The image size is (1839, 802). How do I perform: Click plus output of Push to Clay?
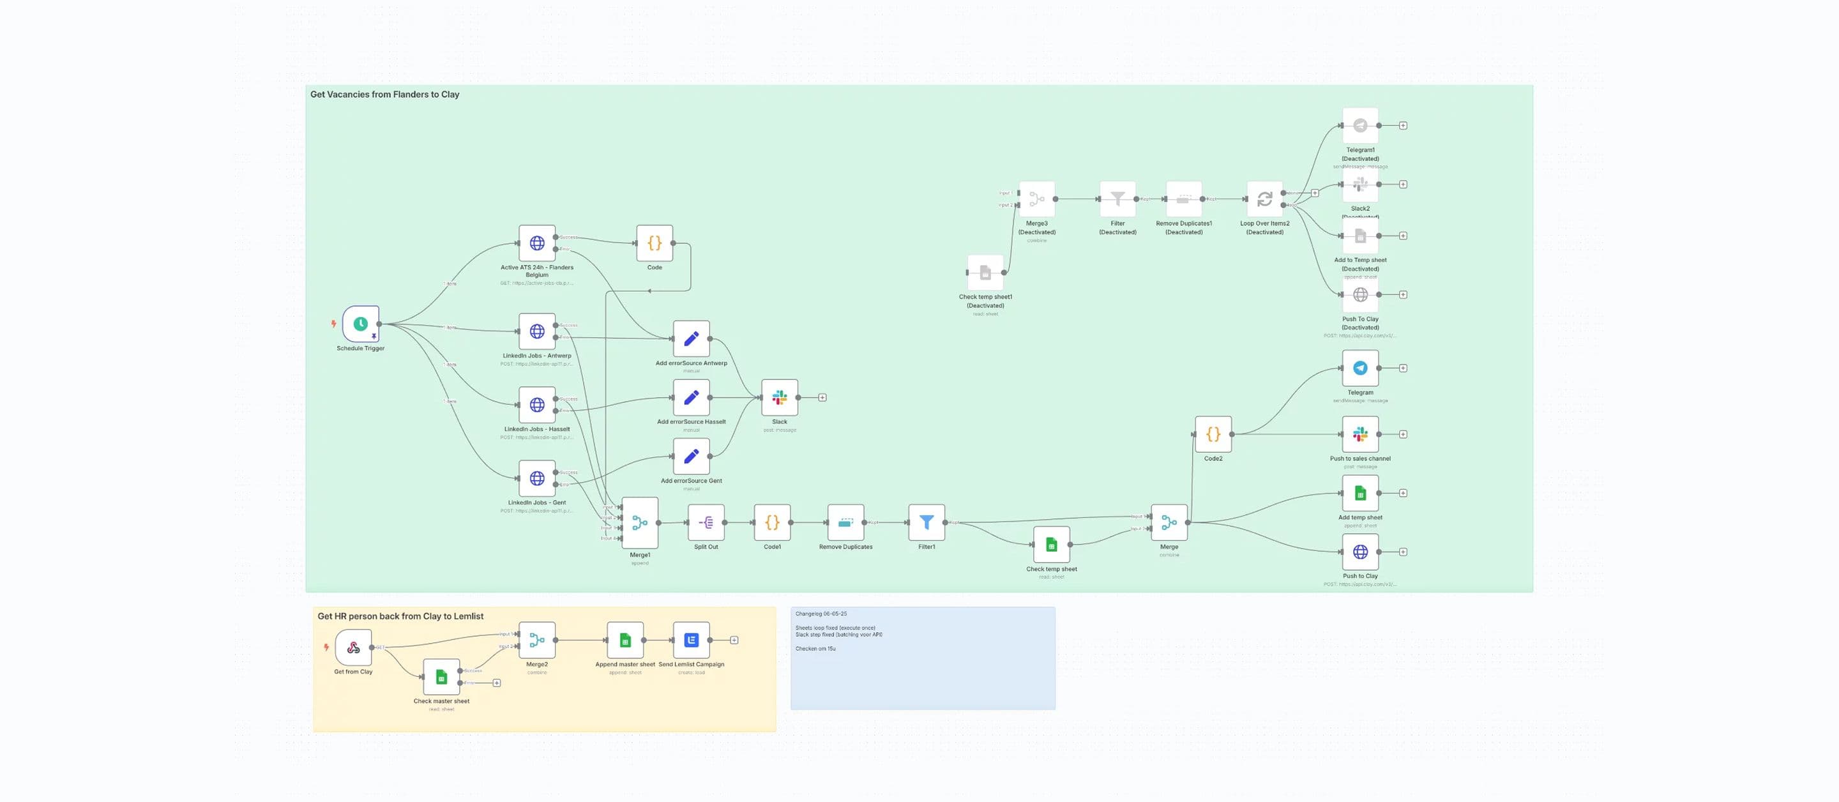coord(1403,552)
